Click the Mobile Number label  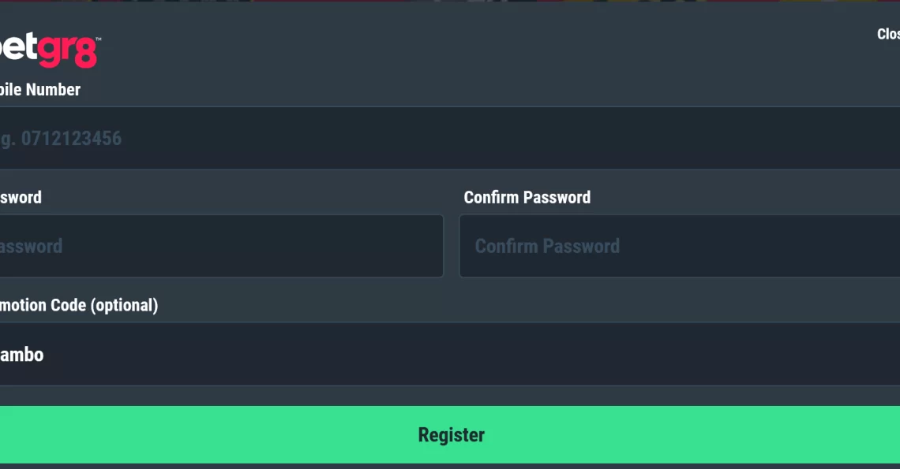(40, 89)
